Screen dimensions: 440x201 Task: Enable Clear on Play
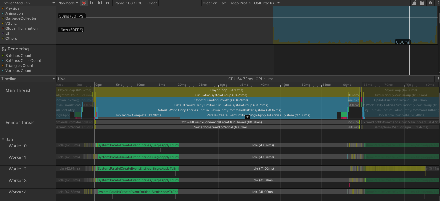[x=214, y=3]
